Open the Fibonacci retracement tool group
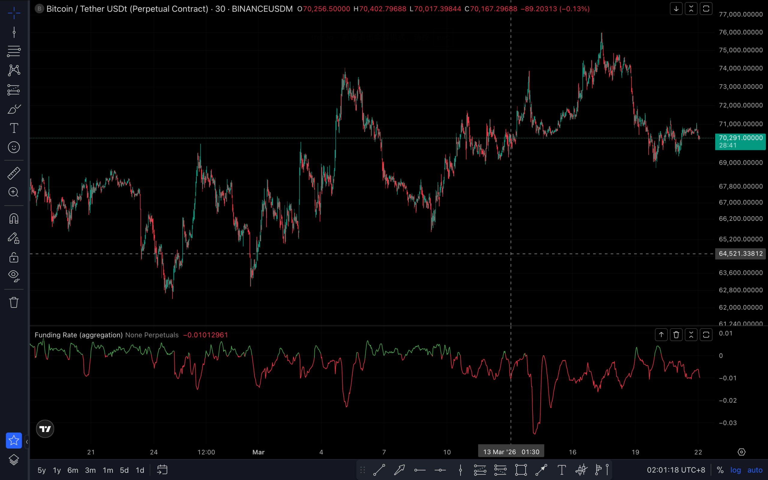This screenshot has height=480, width=768. tap(14, 51)
